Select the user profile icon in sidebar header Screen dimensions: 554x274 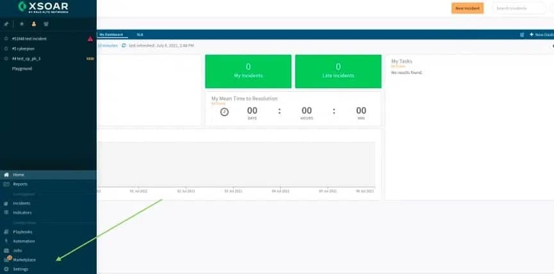tap(33, 24)
